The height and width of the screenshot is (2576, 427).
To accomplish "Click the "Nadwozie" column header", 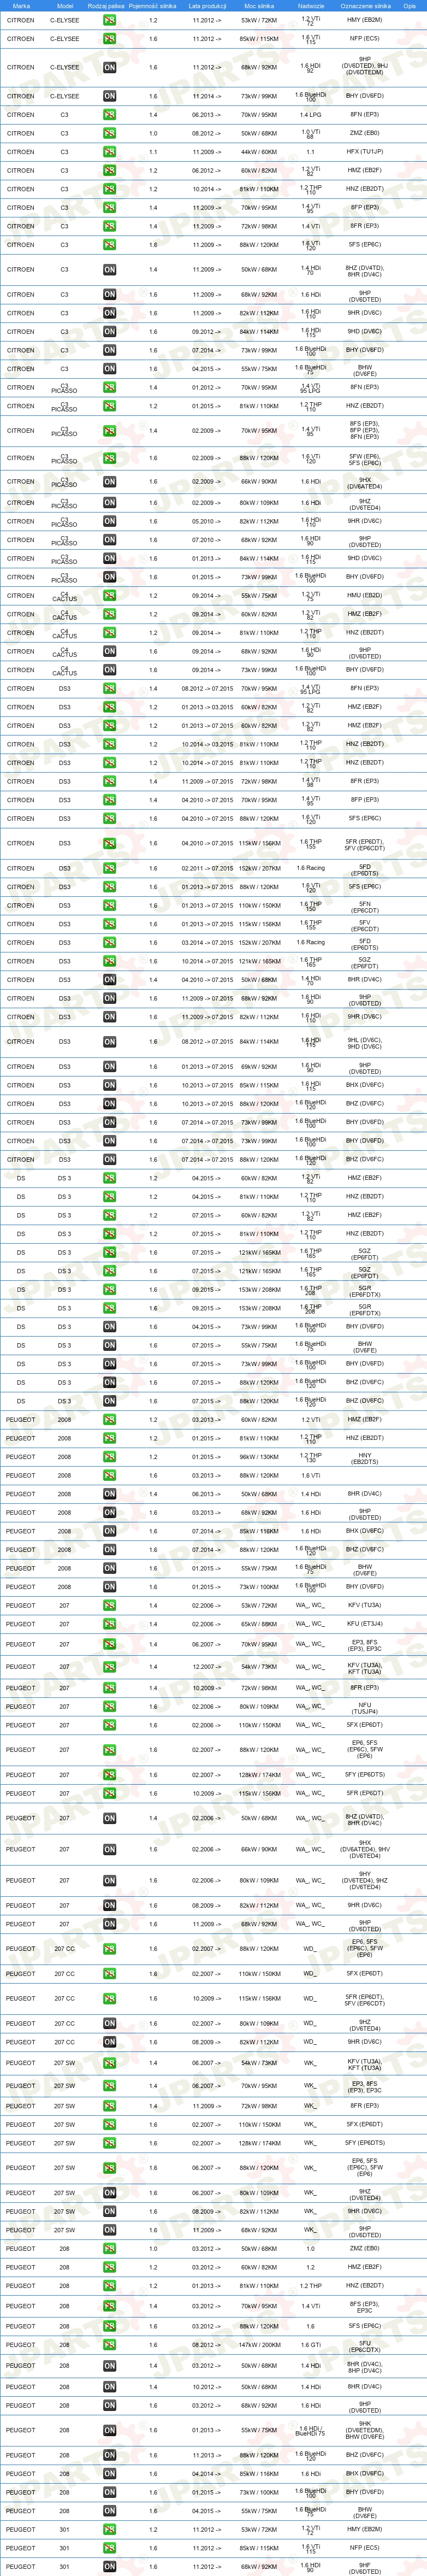I will click(311, 5).
